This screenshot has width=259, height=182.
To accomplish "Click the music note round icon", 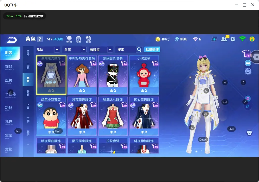I will (x=248, y=71).
